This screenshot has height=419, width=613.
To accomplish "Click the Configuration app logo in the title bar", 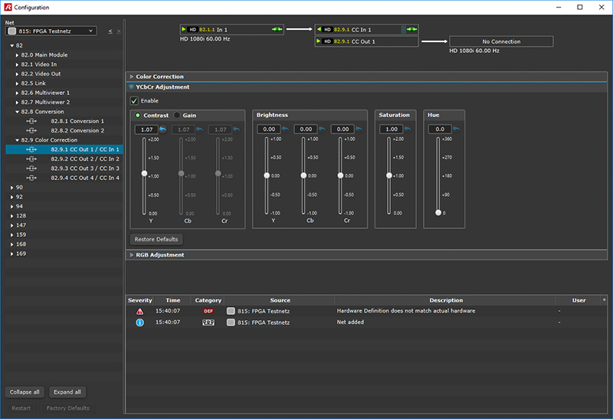I will (x=8, y=7).
